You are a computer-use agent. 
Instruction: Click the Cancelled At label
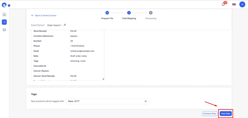coord(40,66)
